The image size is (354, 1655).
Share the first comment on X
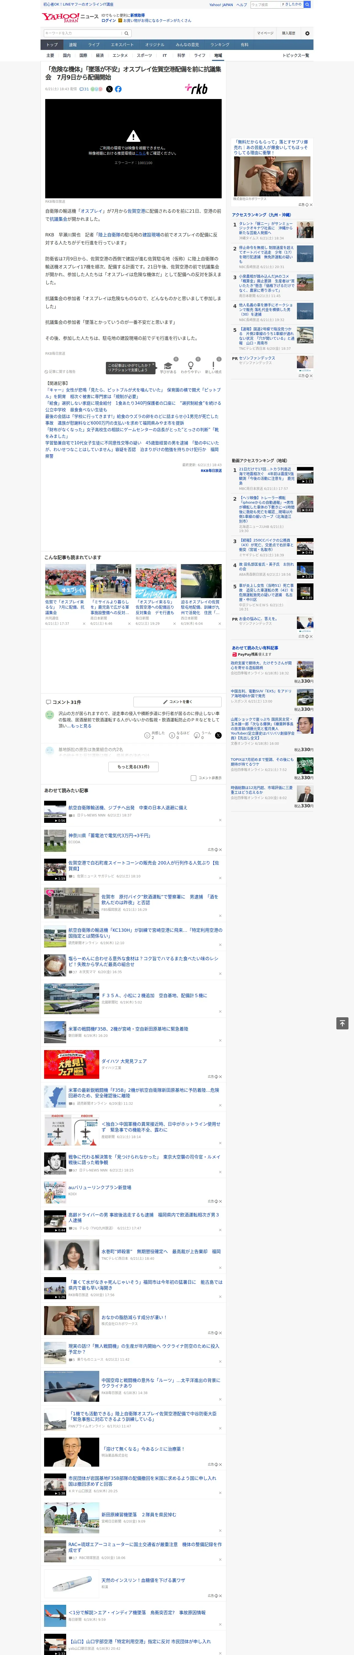pos(218,735)
